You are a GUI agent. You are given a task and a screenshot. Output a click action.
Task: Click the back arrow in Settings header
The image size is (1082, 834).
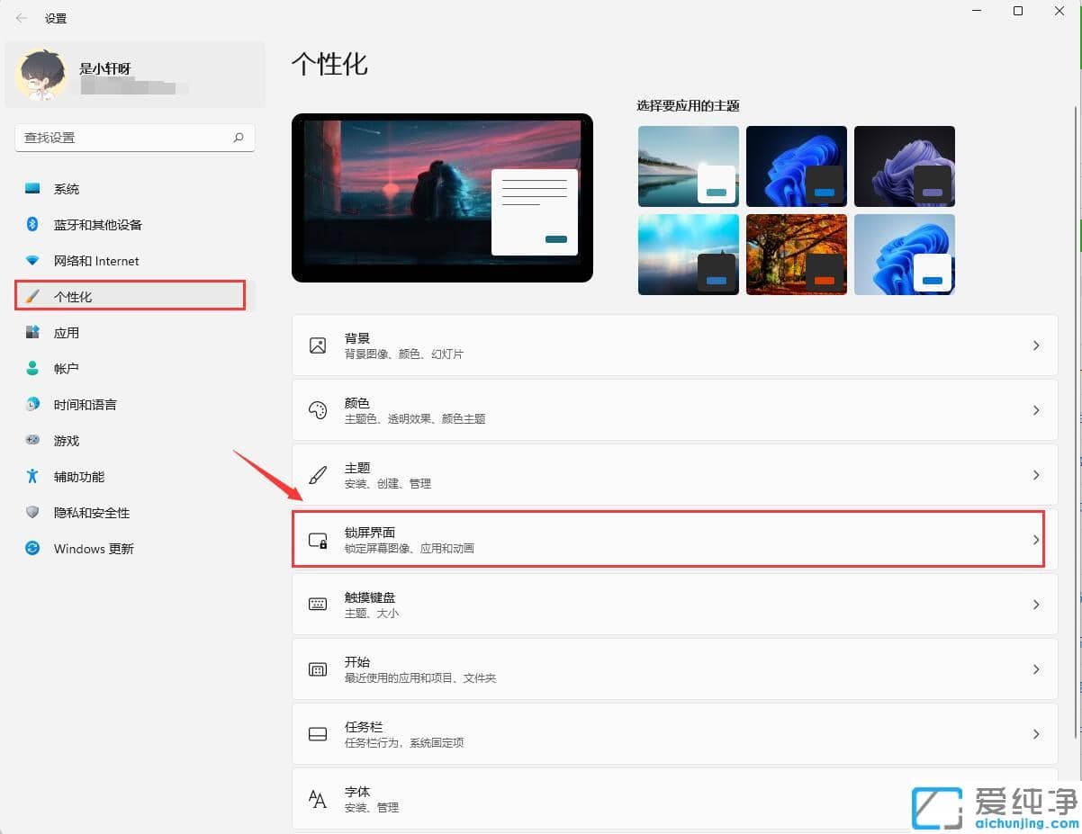[22, 18]
